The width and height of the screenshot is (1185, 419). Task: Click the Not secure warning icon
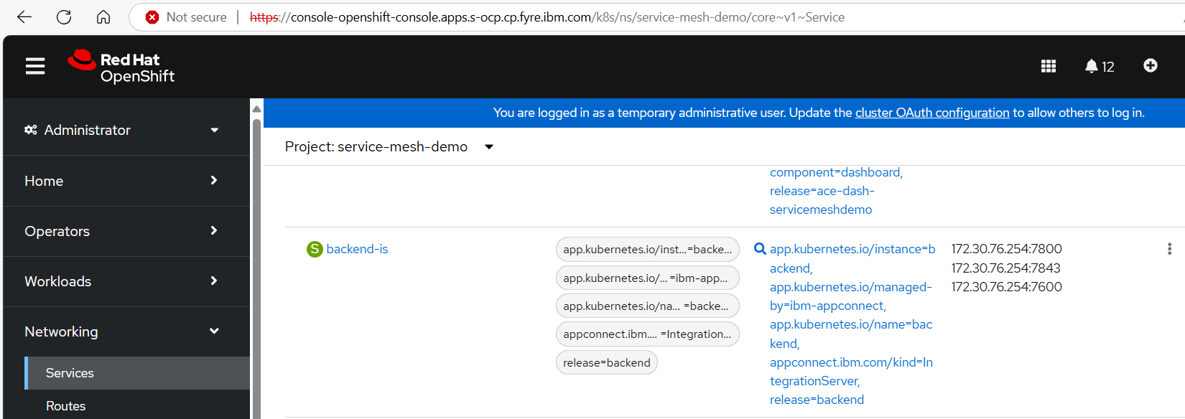(152, 17)
